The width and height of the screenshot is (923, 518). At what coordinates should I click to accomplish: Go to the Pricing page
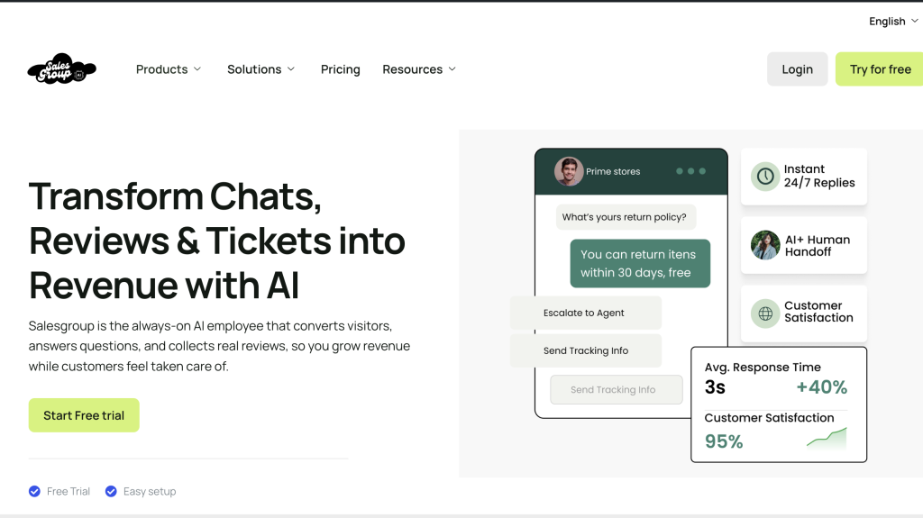pos(340,69)
